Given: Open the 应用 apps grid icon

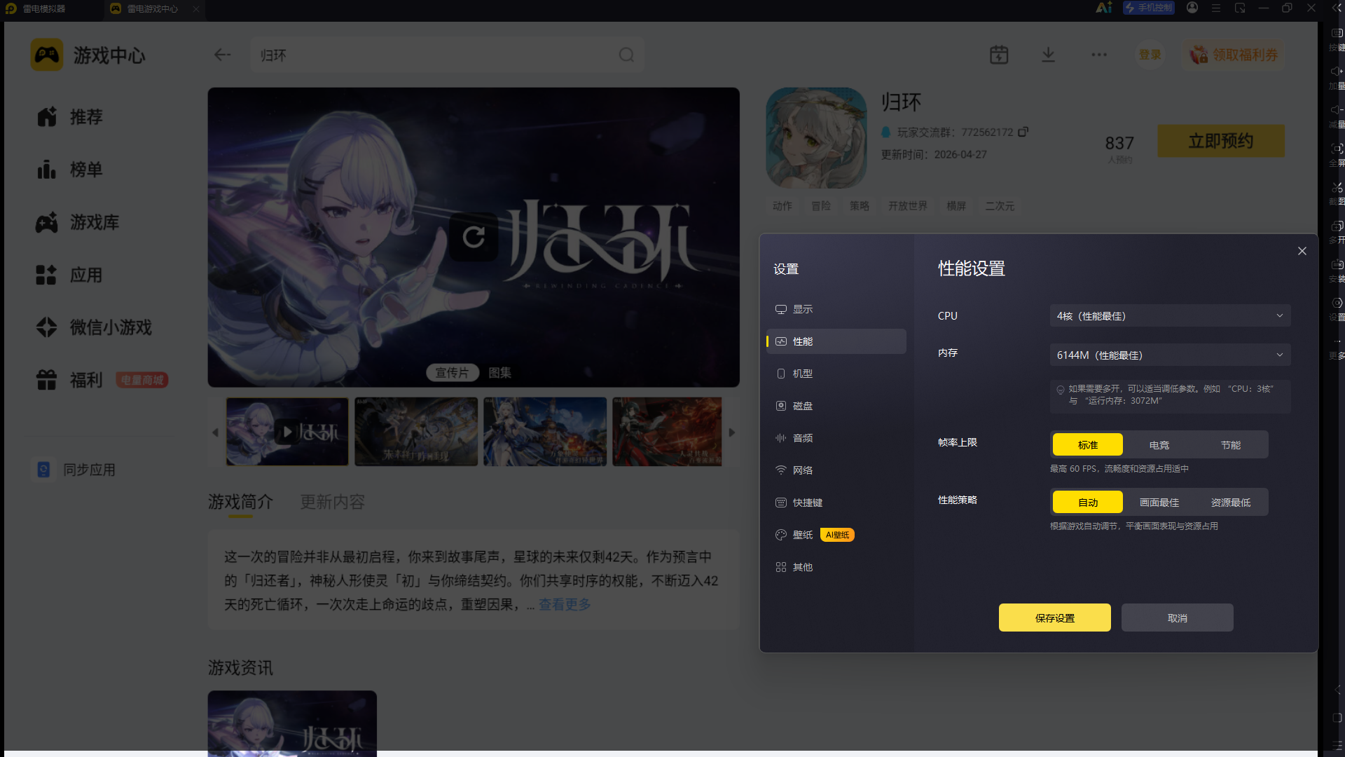Looking at the screenshot, I should pos(47,275).
